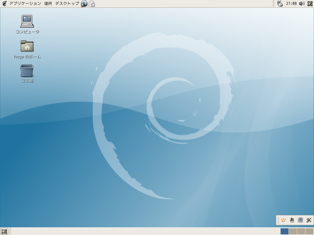314x235 pixels.
Task: Launch the web browser from the top panel
Action: click(84, 4)
